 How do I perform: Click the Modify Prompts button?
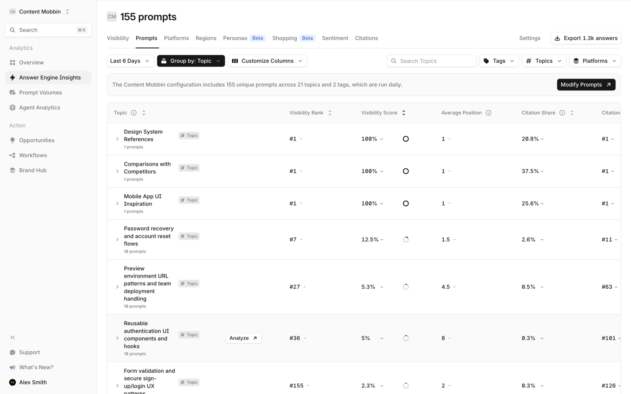586,85
